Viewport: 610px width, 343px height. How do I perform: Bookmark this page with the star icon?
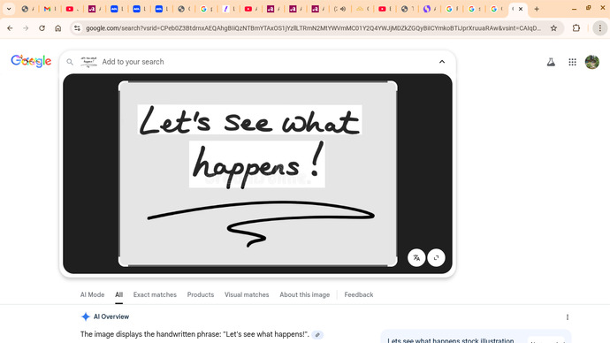pos(553,28)
